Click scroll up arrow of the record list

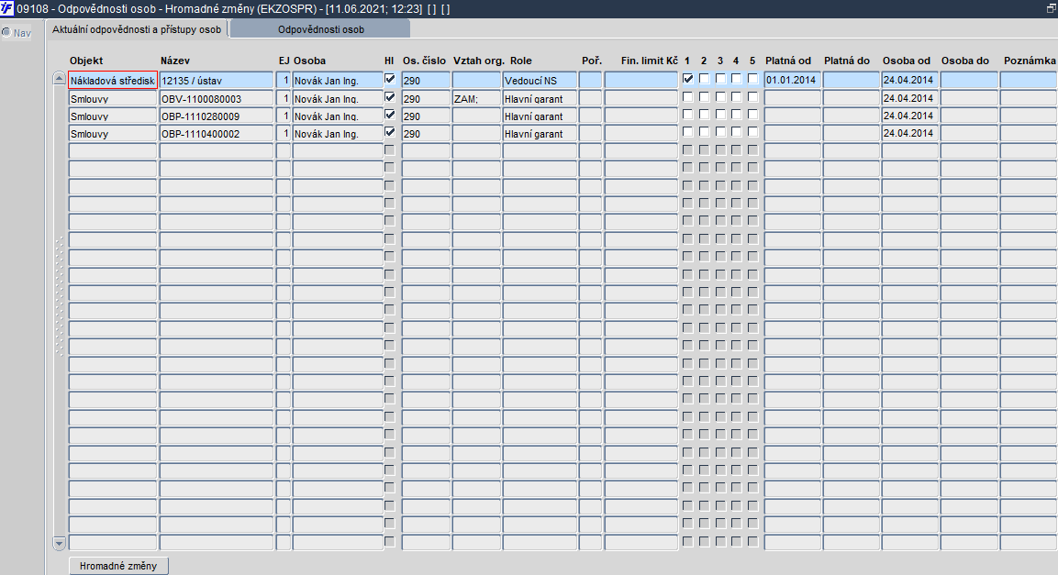[x=59, y=79]
